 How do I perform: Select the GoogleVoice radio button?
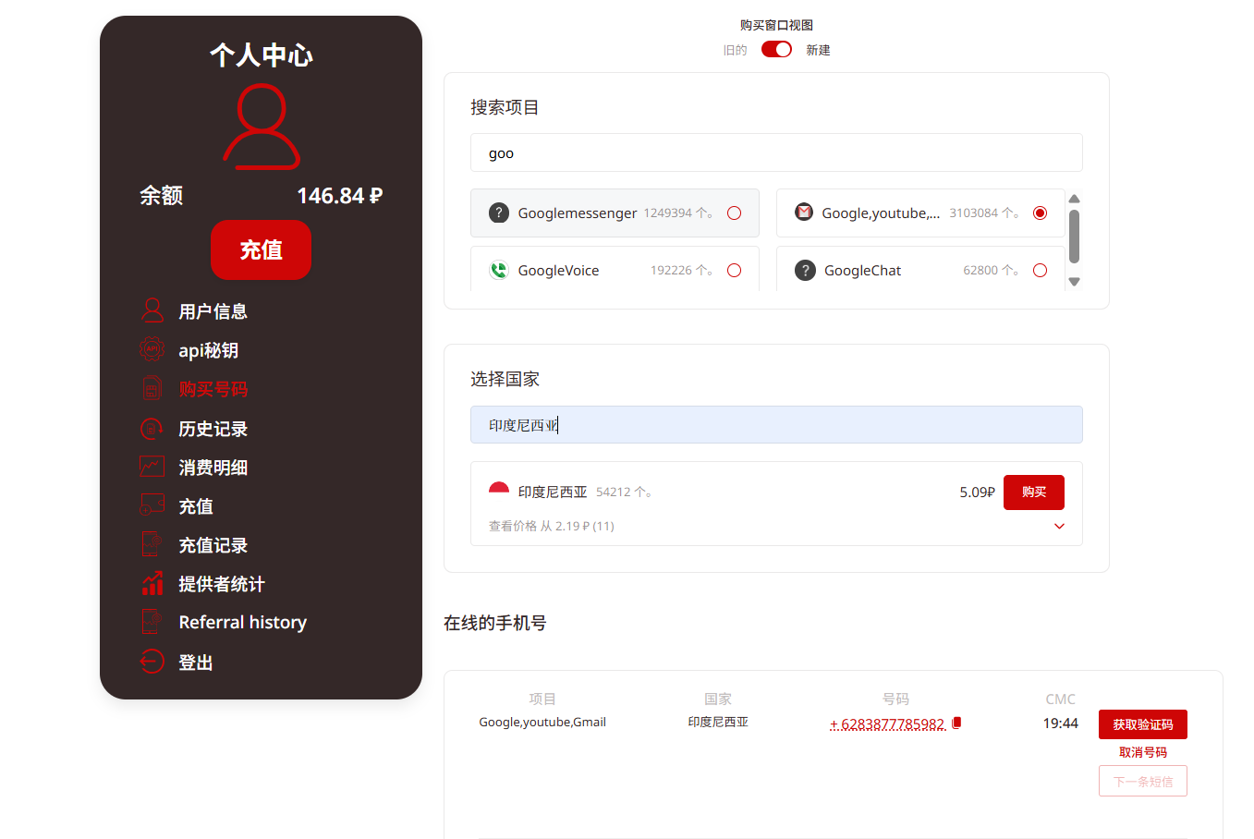coord(735,271)
